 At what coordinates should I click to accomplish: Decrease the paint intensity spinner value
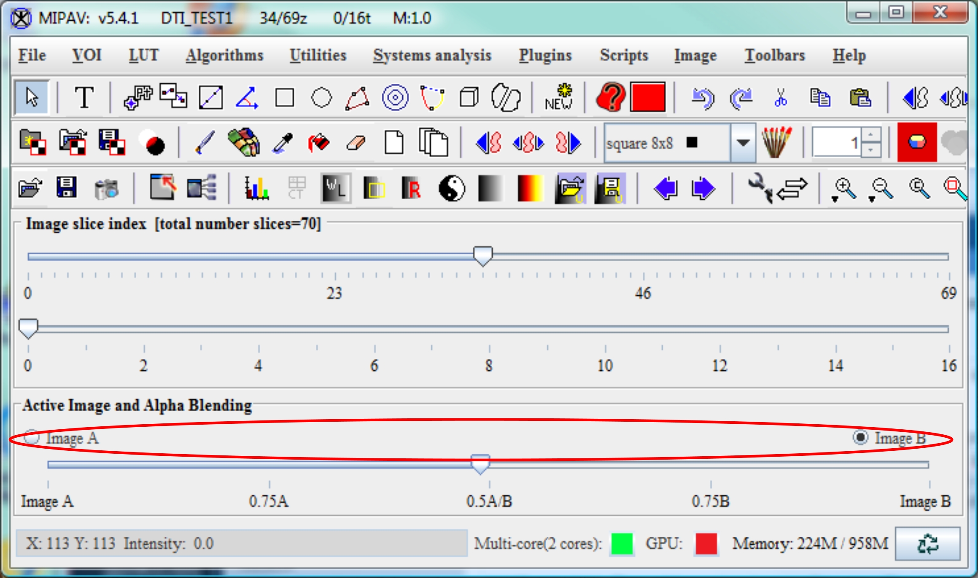(x=870, y=150)
